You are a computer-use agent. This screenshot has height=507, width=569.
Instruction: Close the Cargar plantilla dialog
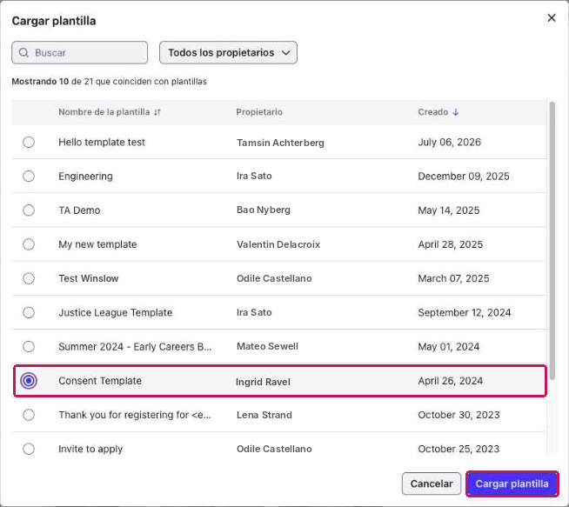(x=552, y=17)
